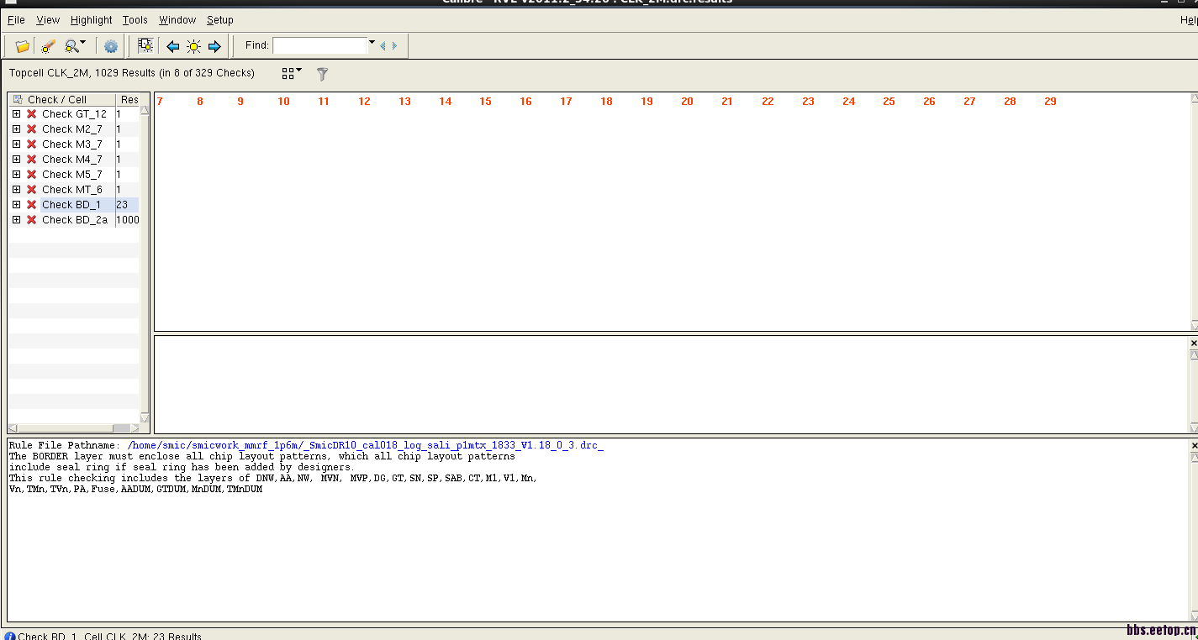Select result number 10
This screenshot has height=640, width=1198.
(x=283, y=102)
